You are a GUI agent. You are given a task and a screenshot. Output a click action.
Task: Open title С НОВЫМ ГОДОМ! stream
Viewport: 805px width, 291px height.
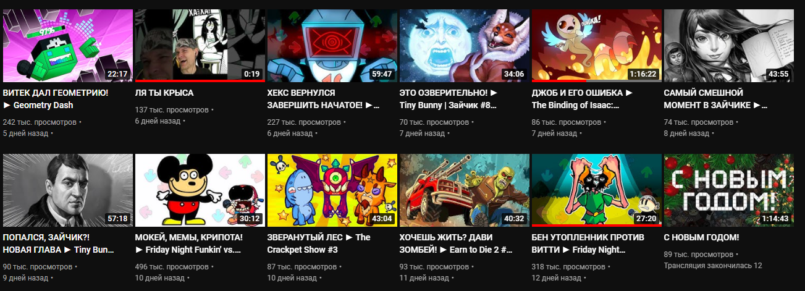(x=701, y=237)
